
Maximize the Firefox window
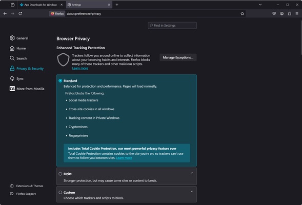point(287,5)
